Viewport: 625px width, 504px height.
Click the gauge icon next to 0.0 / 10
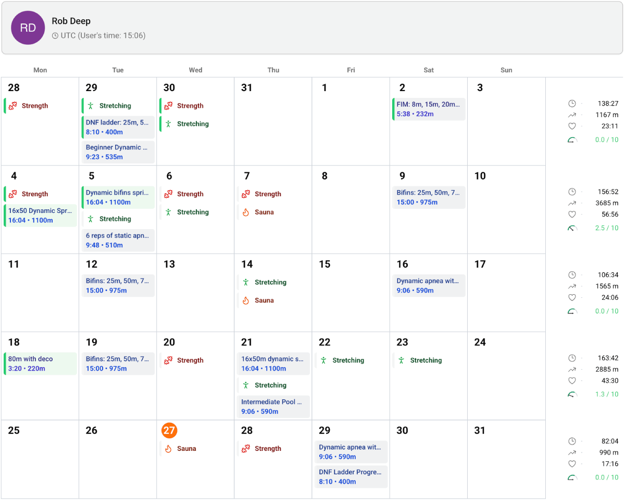[572, 140]
